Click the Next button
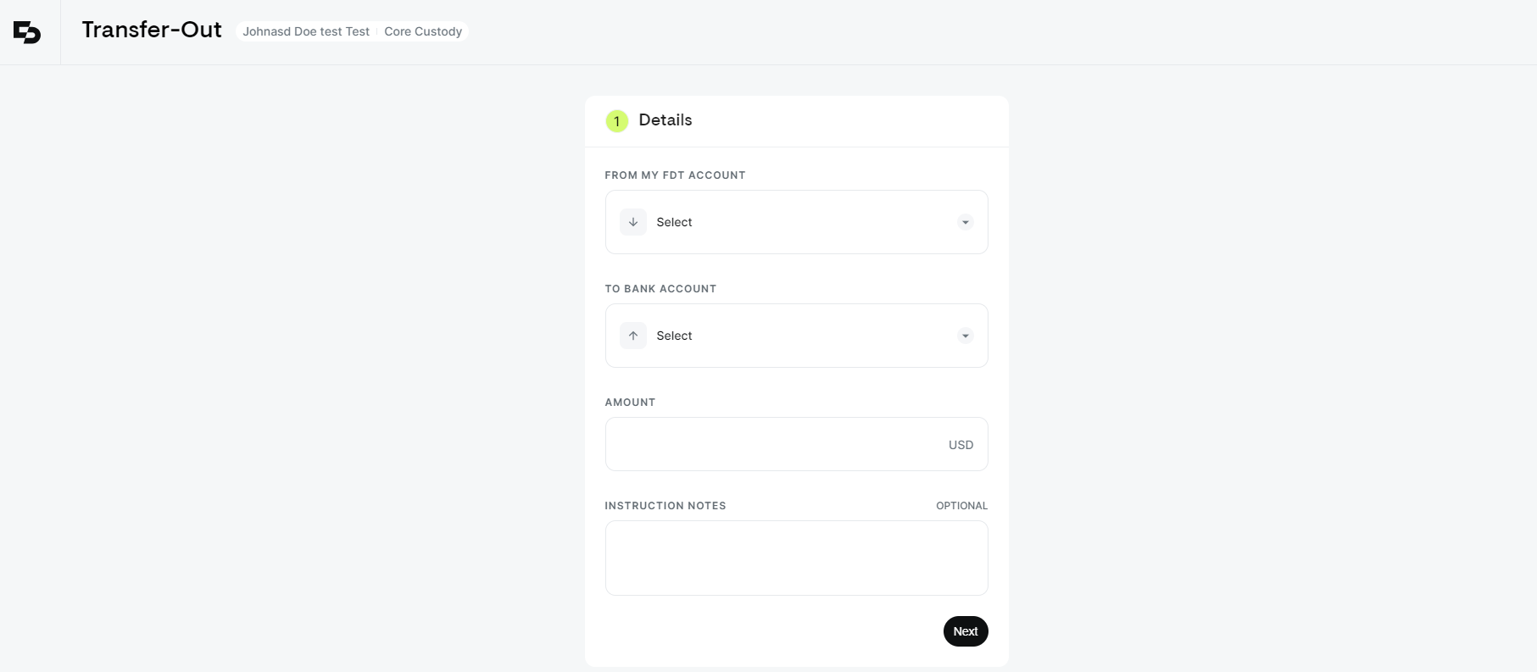 click(966, 631)
